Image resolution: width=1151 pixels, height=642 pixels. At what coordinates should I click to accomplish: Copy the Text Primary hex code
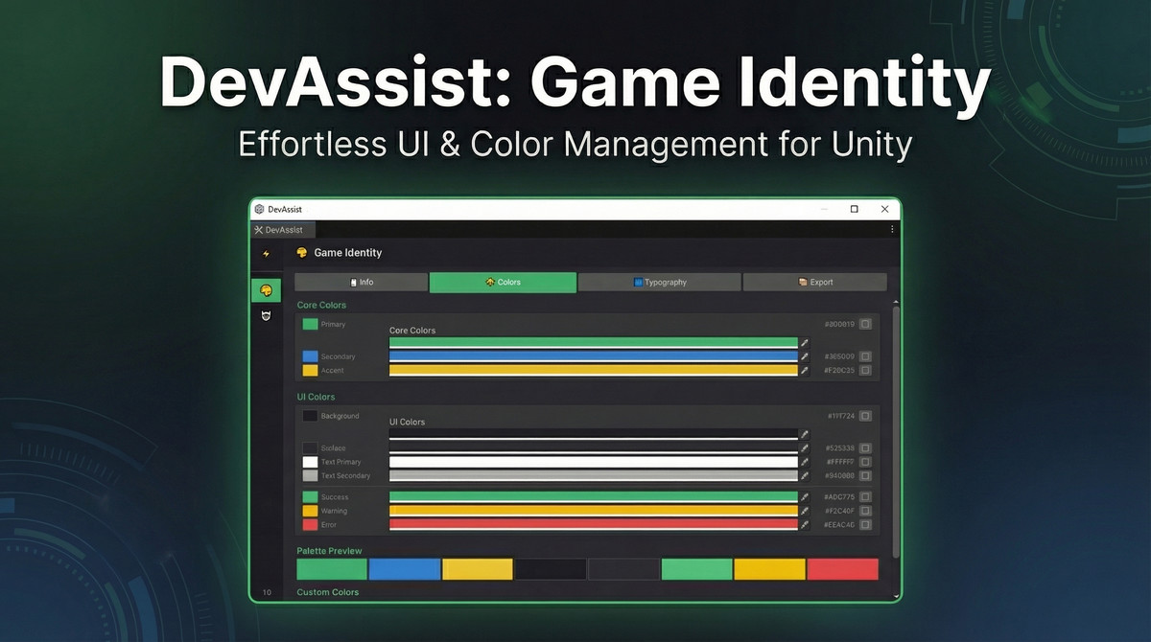[865, 462]
